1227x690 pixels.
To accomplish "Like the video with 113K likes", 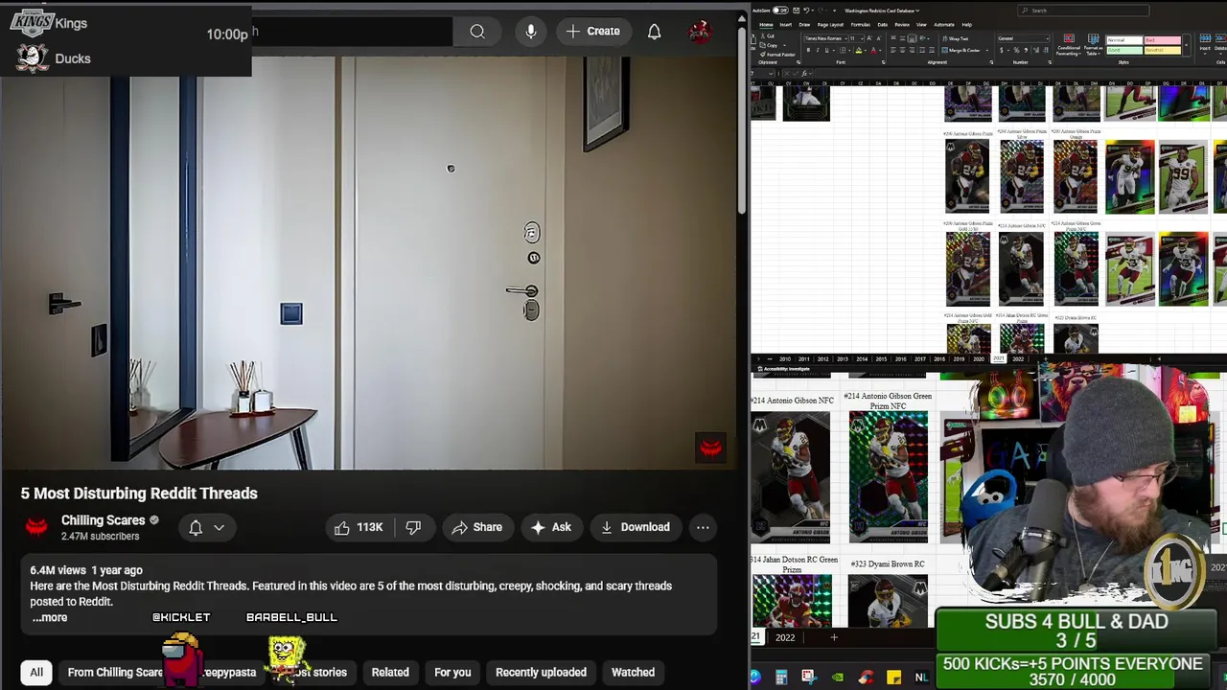I will pyautogui.click(x=359, y=527).
